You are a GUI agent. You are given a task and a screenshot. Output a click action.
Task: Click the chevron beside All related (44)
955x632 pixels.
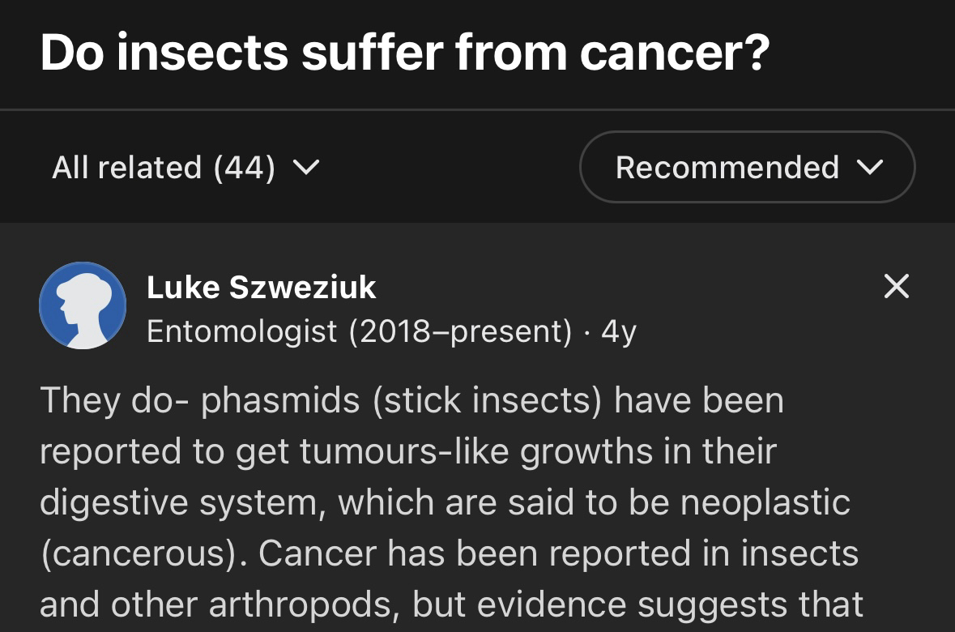tap(305, 168)
